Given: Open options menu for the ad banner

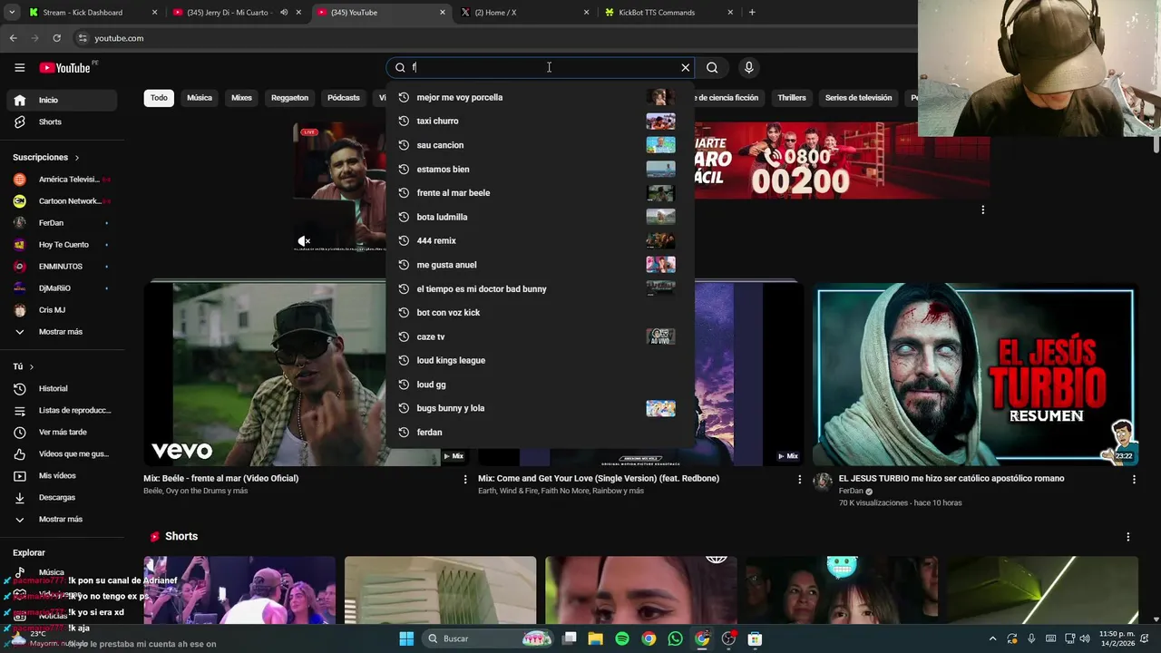Looking at the screenshot, I should tap(982, 210).
